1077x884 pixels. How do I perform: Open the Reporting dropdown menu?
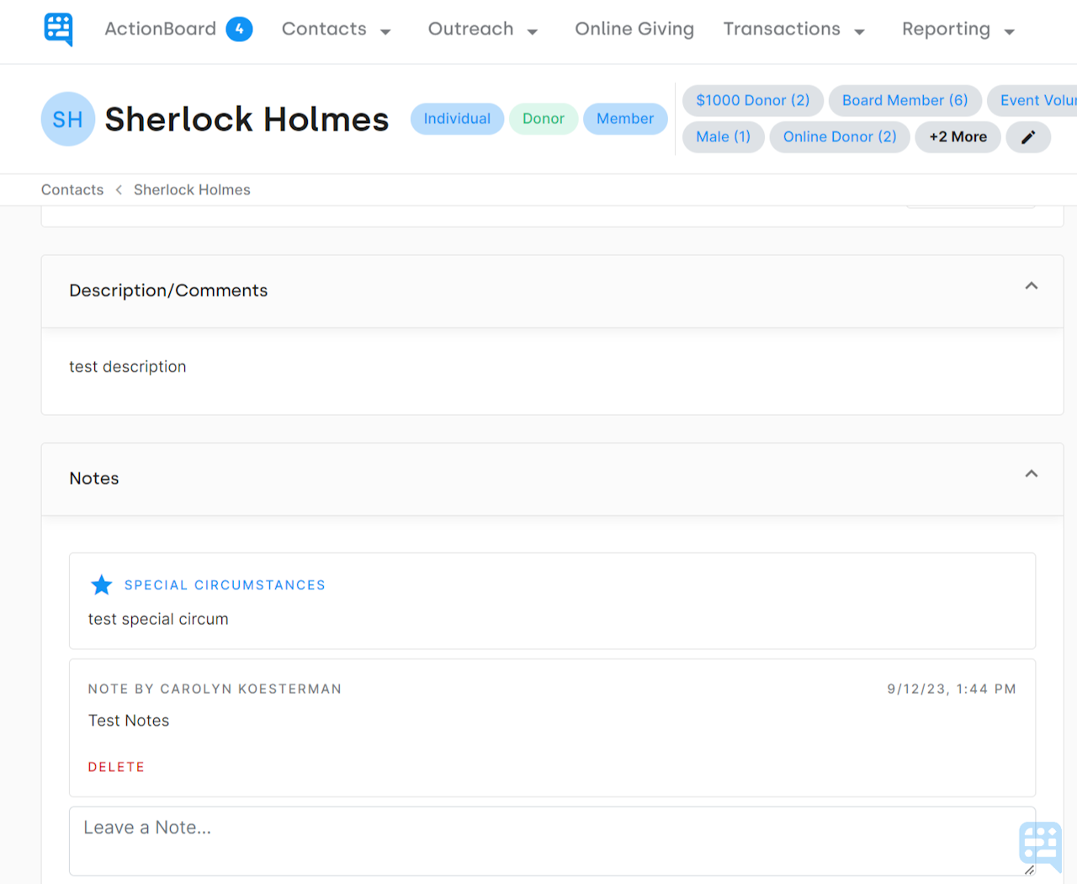(958, 29)
